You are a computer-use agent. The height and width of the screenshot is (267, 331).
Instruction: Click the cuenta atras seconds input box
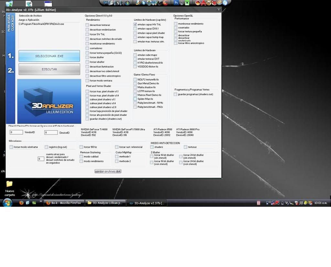(41, 159)
